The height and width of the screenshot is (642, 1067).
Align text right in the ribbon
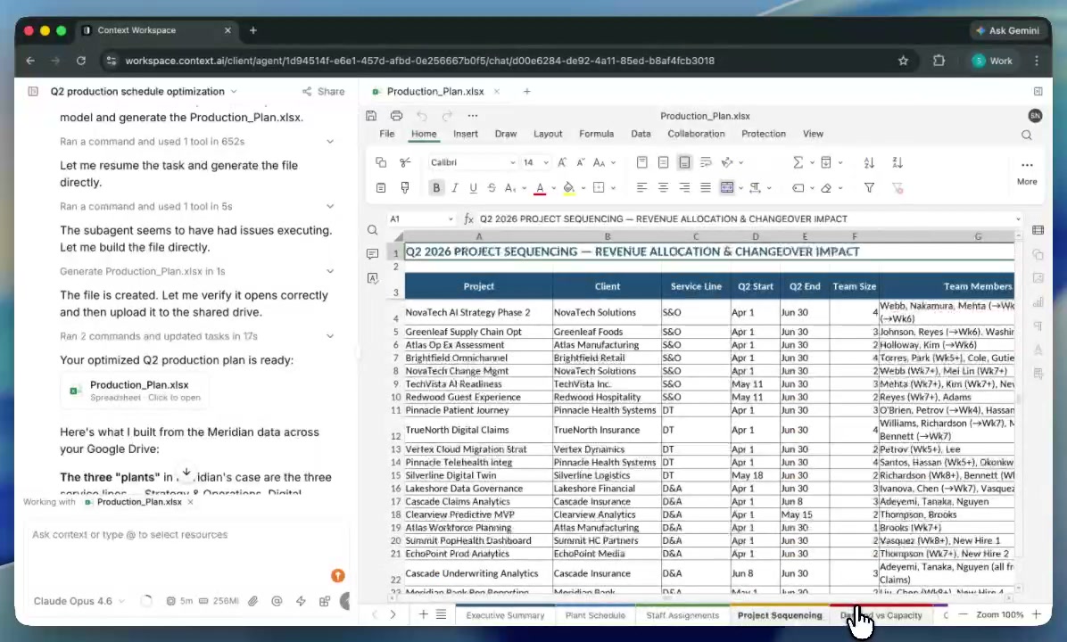(x=684, y=188)
